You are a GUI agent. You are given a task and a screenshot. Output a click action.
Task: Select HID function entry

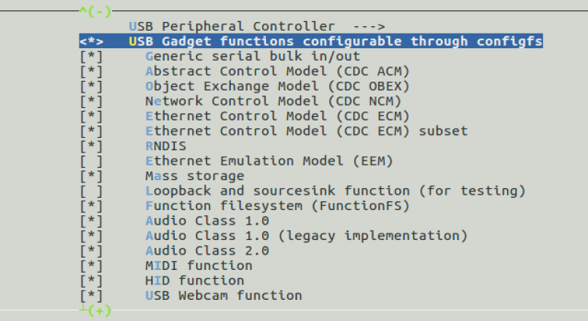[195, 281]
